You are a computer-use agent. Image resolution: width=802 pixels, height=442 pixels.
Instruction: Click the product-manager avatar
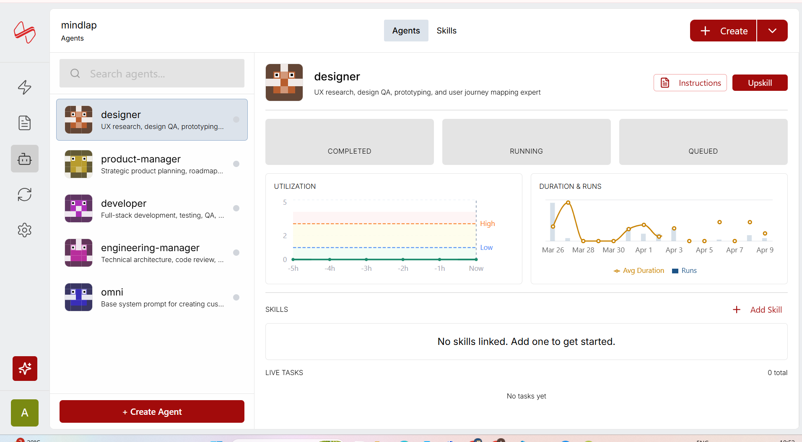78,164
